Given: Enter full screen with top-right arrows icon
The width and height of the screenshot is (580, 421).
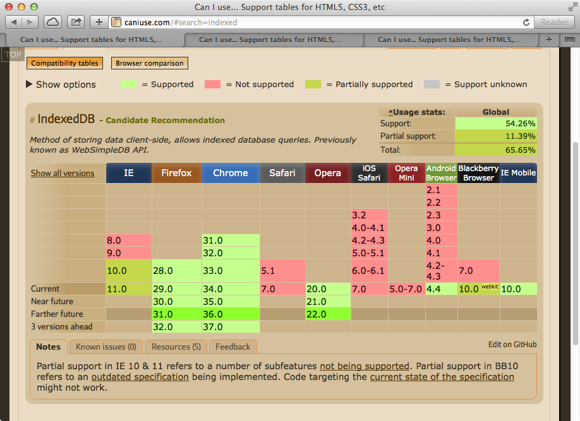Looking at the screenshot, I should click(572, 7).
